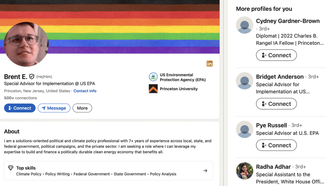331x186 pixels.
Task: Click the Princeton University shield logo
Action: pyautogui.click(x=153, y=89)
